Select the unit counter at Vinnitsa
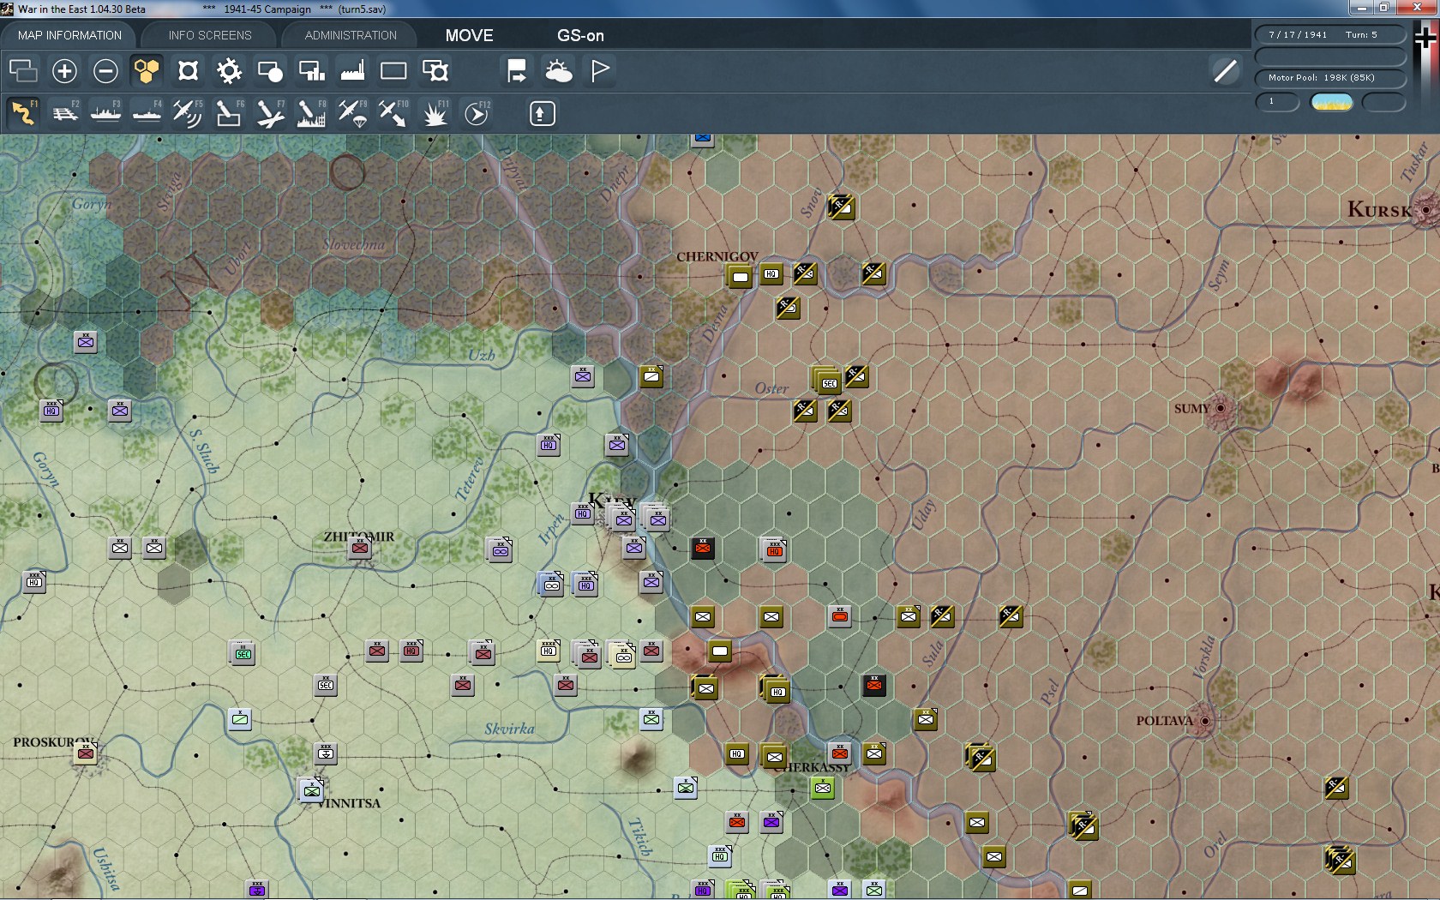Image resolution: width=1440 pixels, height=900 pixels. (311, 789)
